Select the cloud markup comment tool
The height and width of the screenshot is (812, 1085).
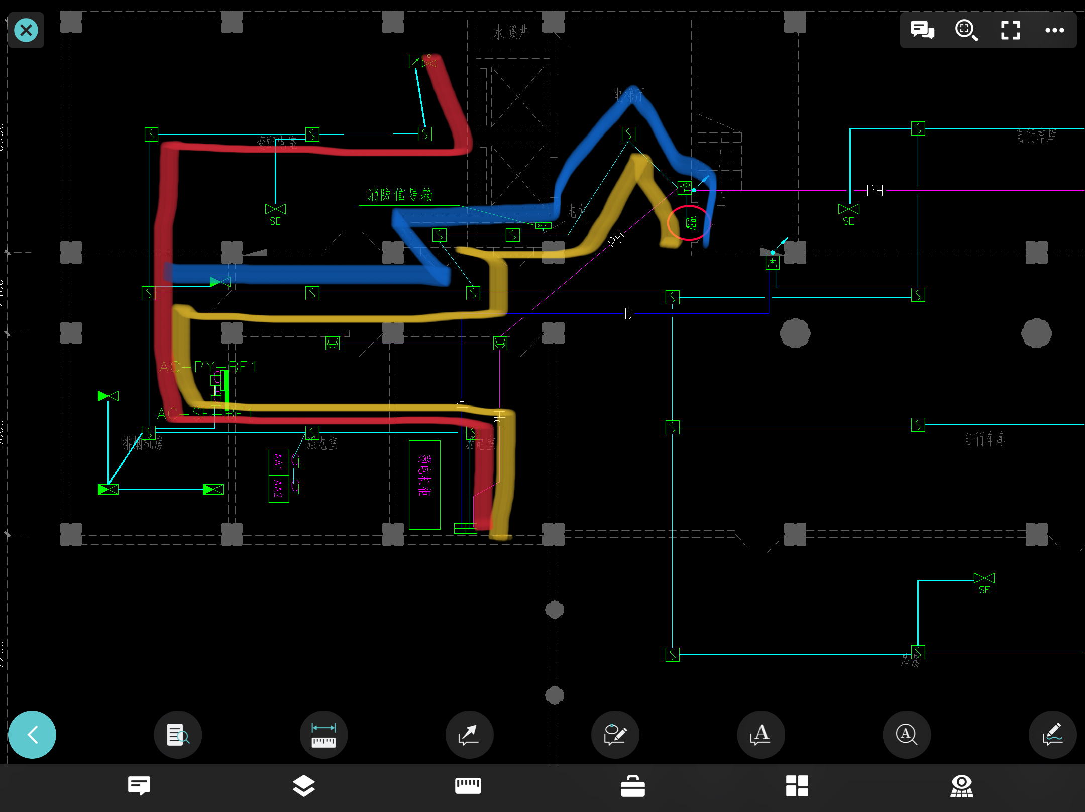click(x=615, y=735)
